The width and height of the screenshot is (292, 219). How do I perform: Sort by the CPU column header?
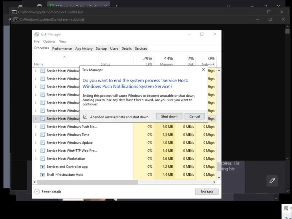coord(149,64)
